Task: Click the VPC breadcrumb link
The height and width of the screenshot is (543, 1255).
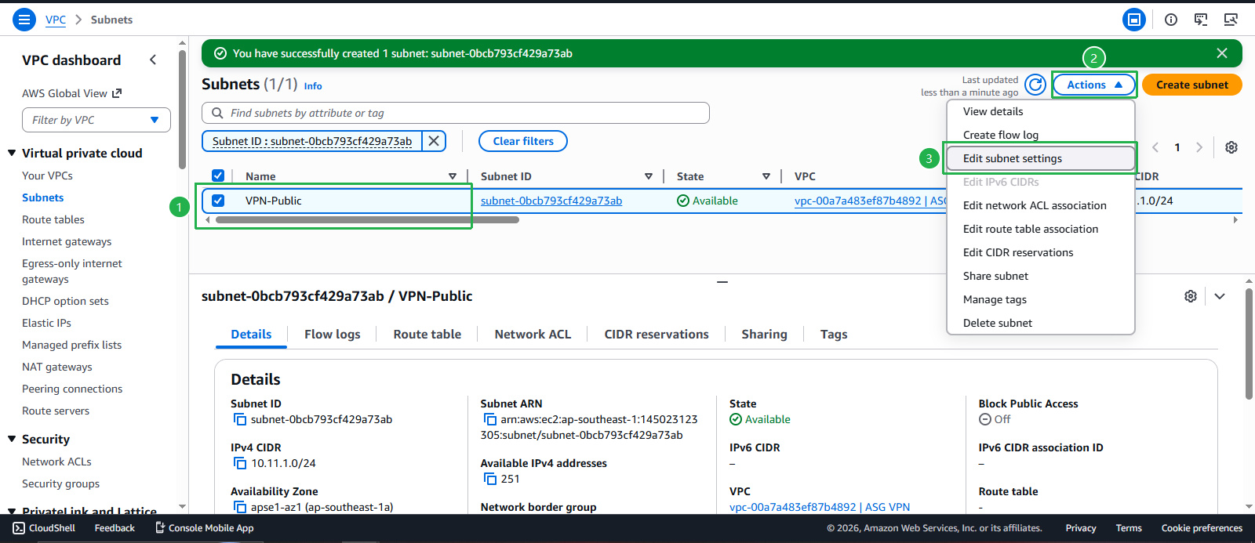Action: [x=56, y=20]
